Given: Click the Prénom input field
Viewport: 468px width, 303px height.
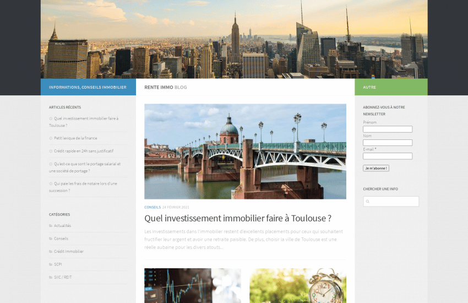Looking at the screenshot, I should (388, 129).
